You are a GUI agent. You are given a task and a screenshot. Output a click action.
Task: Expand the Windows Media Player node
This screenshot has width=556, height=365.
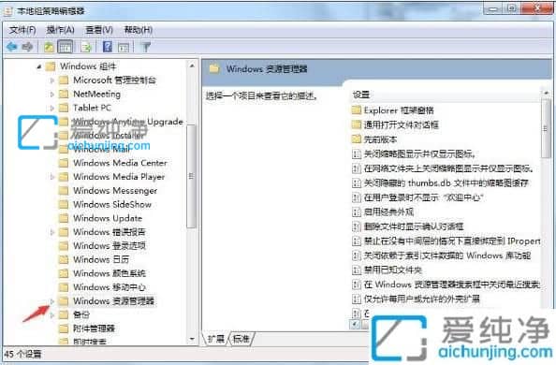52,177
